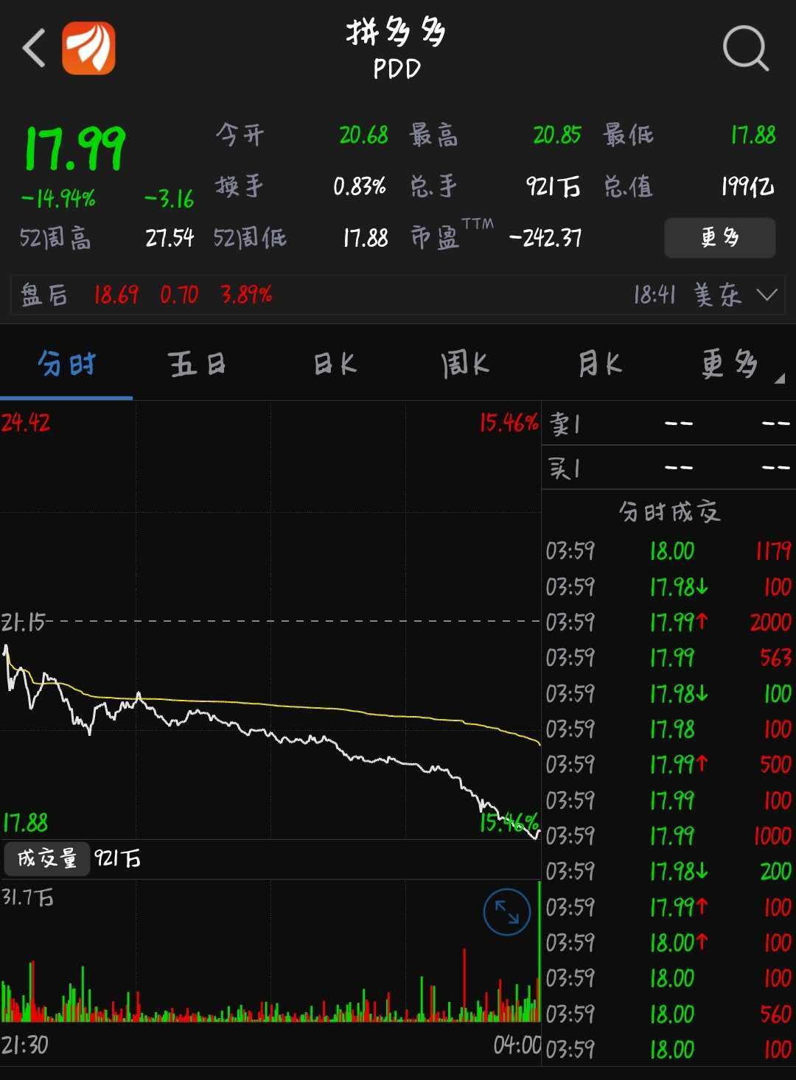The image size is (796, 1080).
Task: Tap the 换手 value 0.83%
Action: (360, 186)
